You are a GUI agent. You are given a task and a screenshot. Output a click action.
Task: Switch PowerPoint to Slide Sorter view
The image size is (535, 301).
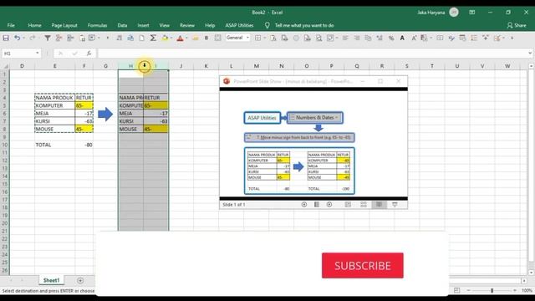[364, 204]
